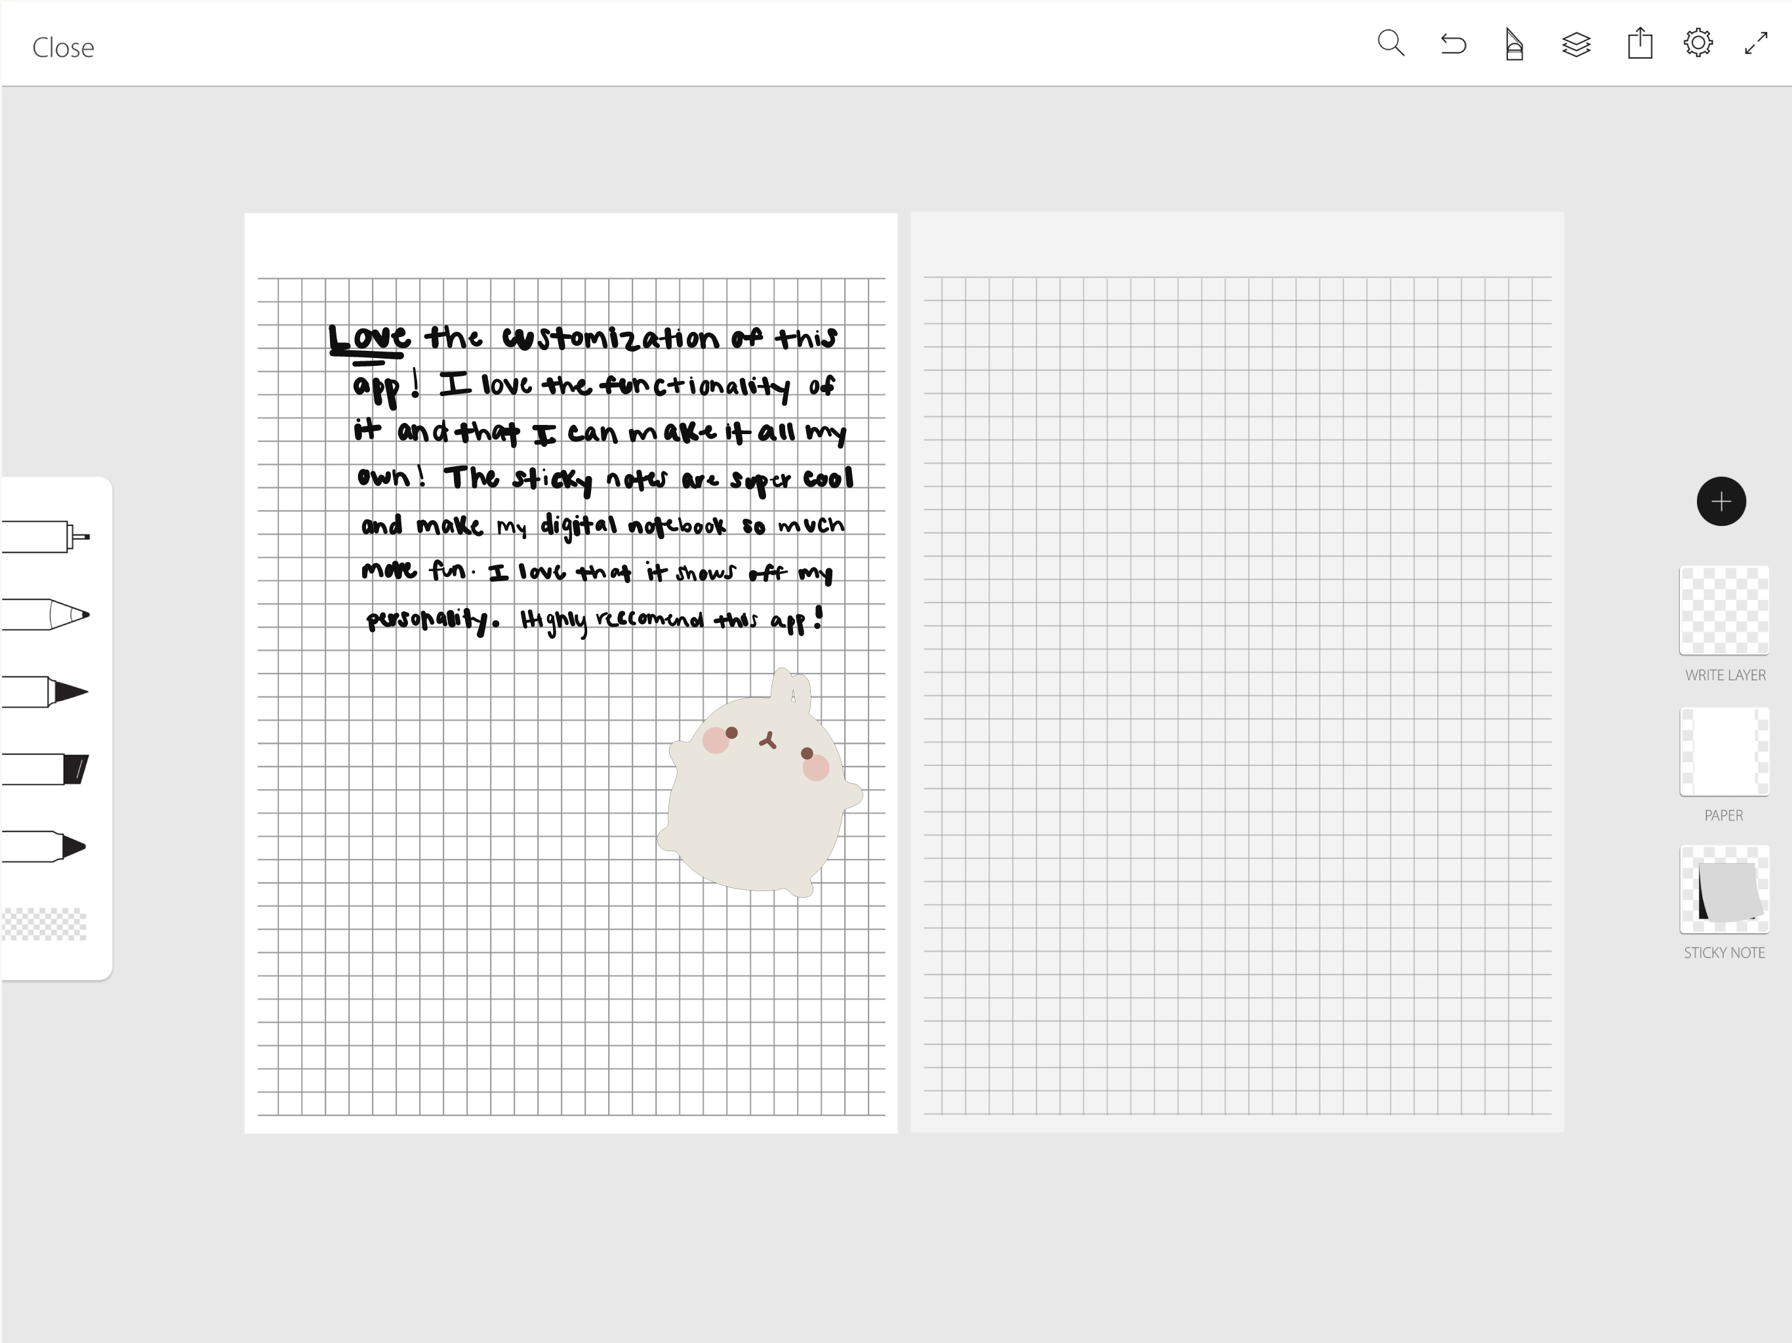
Task: Click the Close button
Action: coord(63,48)
